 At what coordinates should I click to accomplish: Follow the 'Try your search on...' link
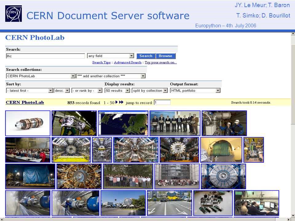click(x=161, y=62)
